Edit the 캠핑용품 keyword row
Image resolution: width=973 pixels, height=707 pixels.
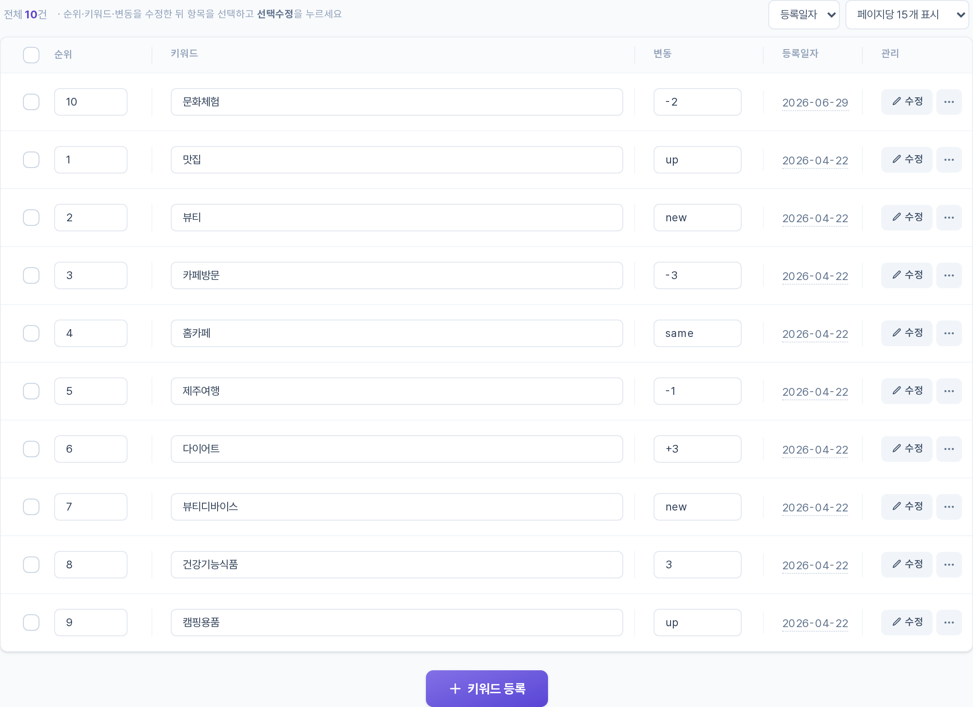[906, 623]
